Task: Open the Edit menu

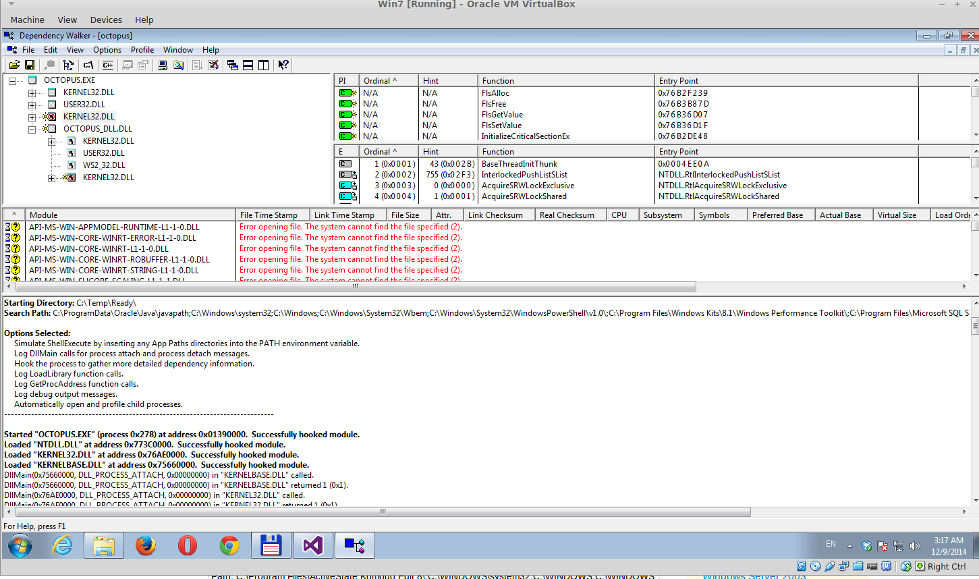Action: point(51,50)
